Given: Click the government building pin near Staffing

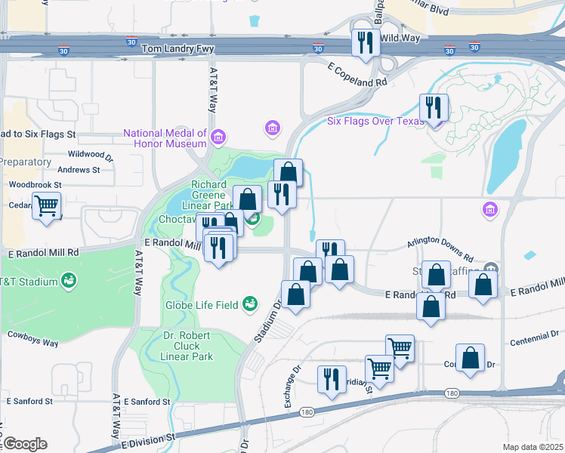Looking at the screenshot, I should click(x=492, y=268).
